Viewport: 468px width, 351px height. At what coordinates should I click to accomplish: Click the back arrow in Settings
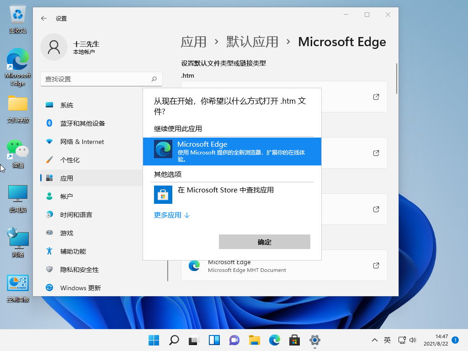pos(43,18)
